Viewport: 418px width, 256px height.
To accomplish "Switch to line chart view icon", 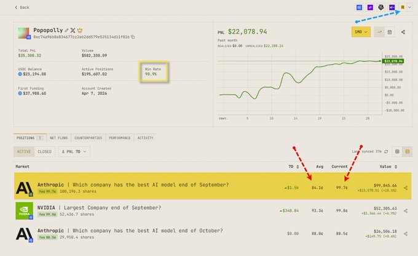I will [379, 32].
